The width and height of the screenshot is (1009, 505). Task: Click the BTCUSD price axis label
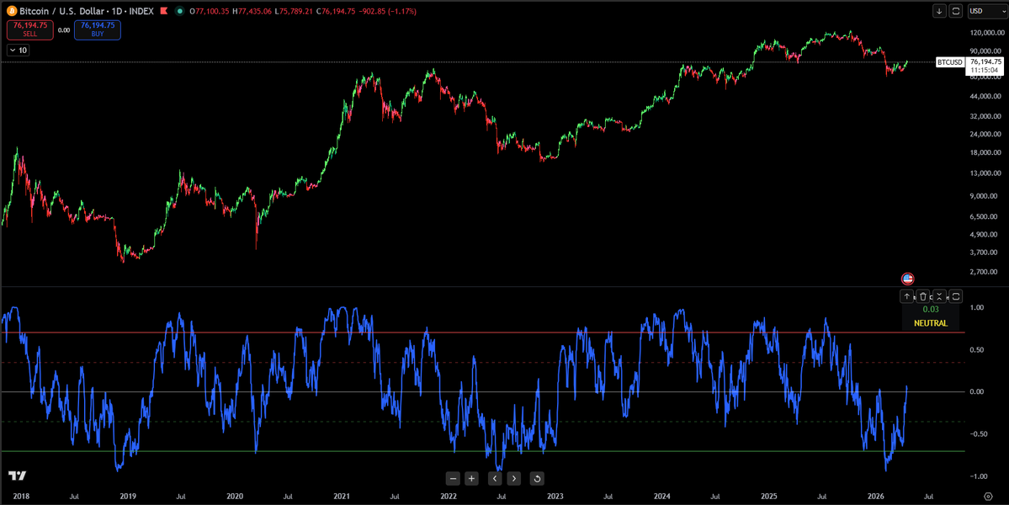coord(950,61)
